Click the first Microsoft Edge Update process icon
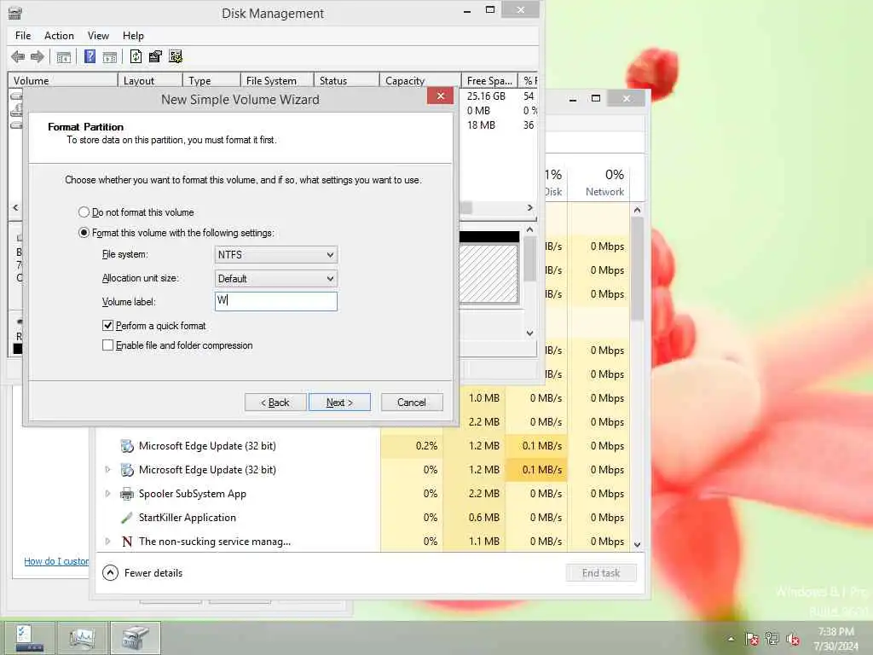The width and height of the screenshot is (873, 655). click(127, 446)
